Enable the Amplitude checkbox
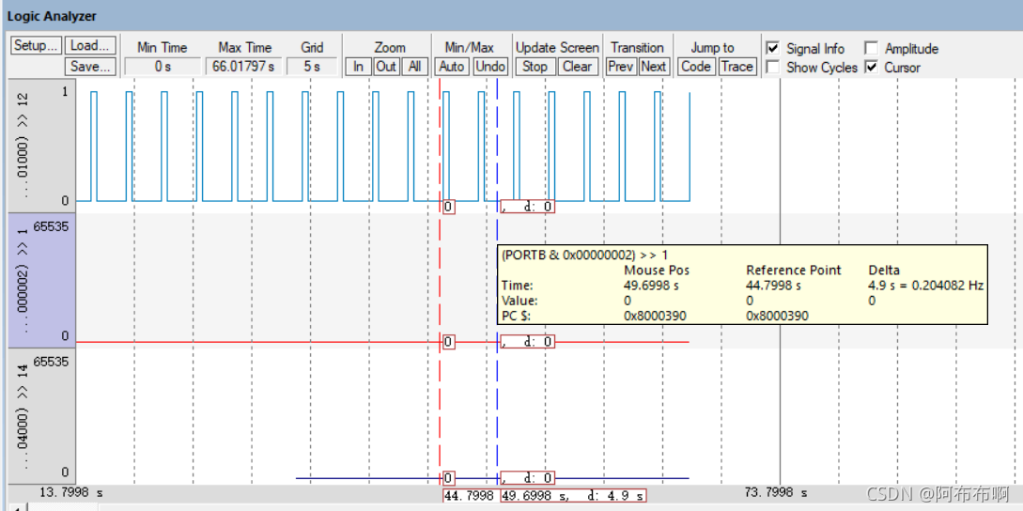The width and height of the screenshot is (1023, 511). point(871,48)
